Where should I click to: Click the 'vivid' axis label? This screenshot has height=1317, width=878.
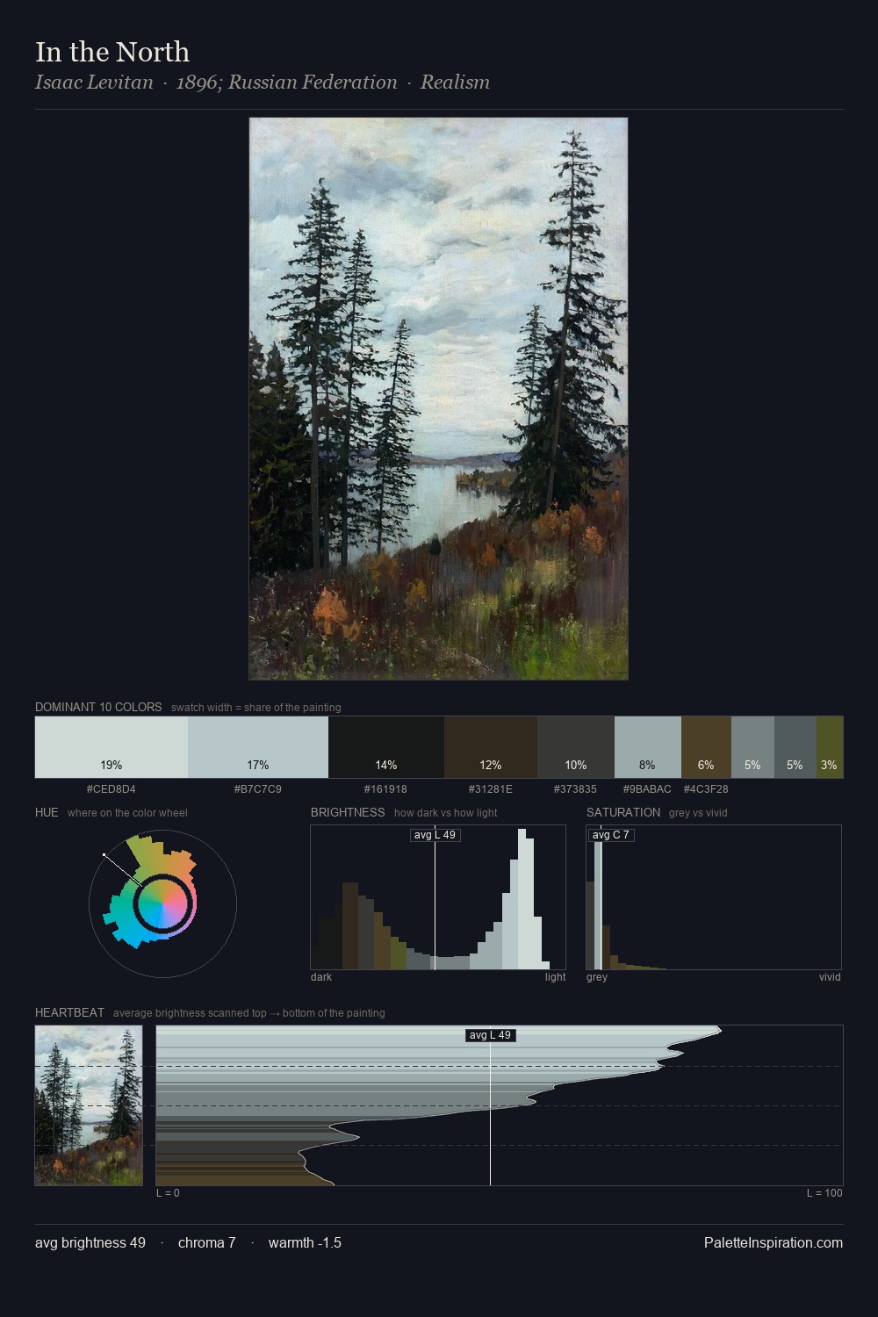(x=830, y=977)
